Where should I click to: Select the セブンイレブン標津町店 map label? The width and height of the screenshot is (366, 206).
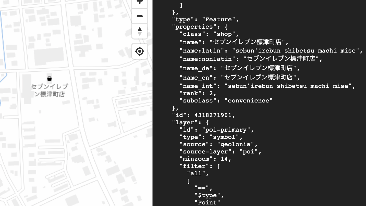(x=49, y=91)
